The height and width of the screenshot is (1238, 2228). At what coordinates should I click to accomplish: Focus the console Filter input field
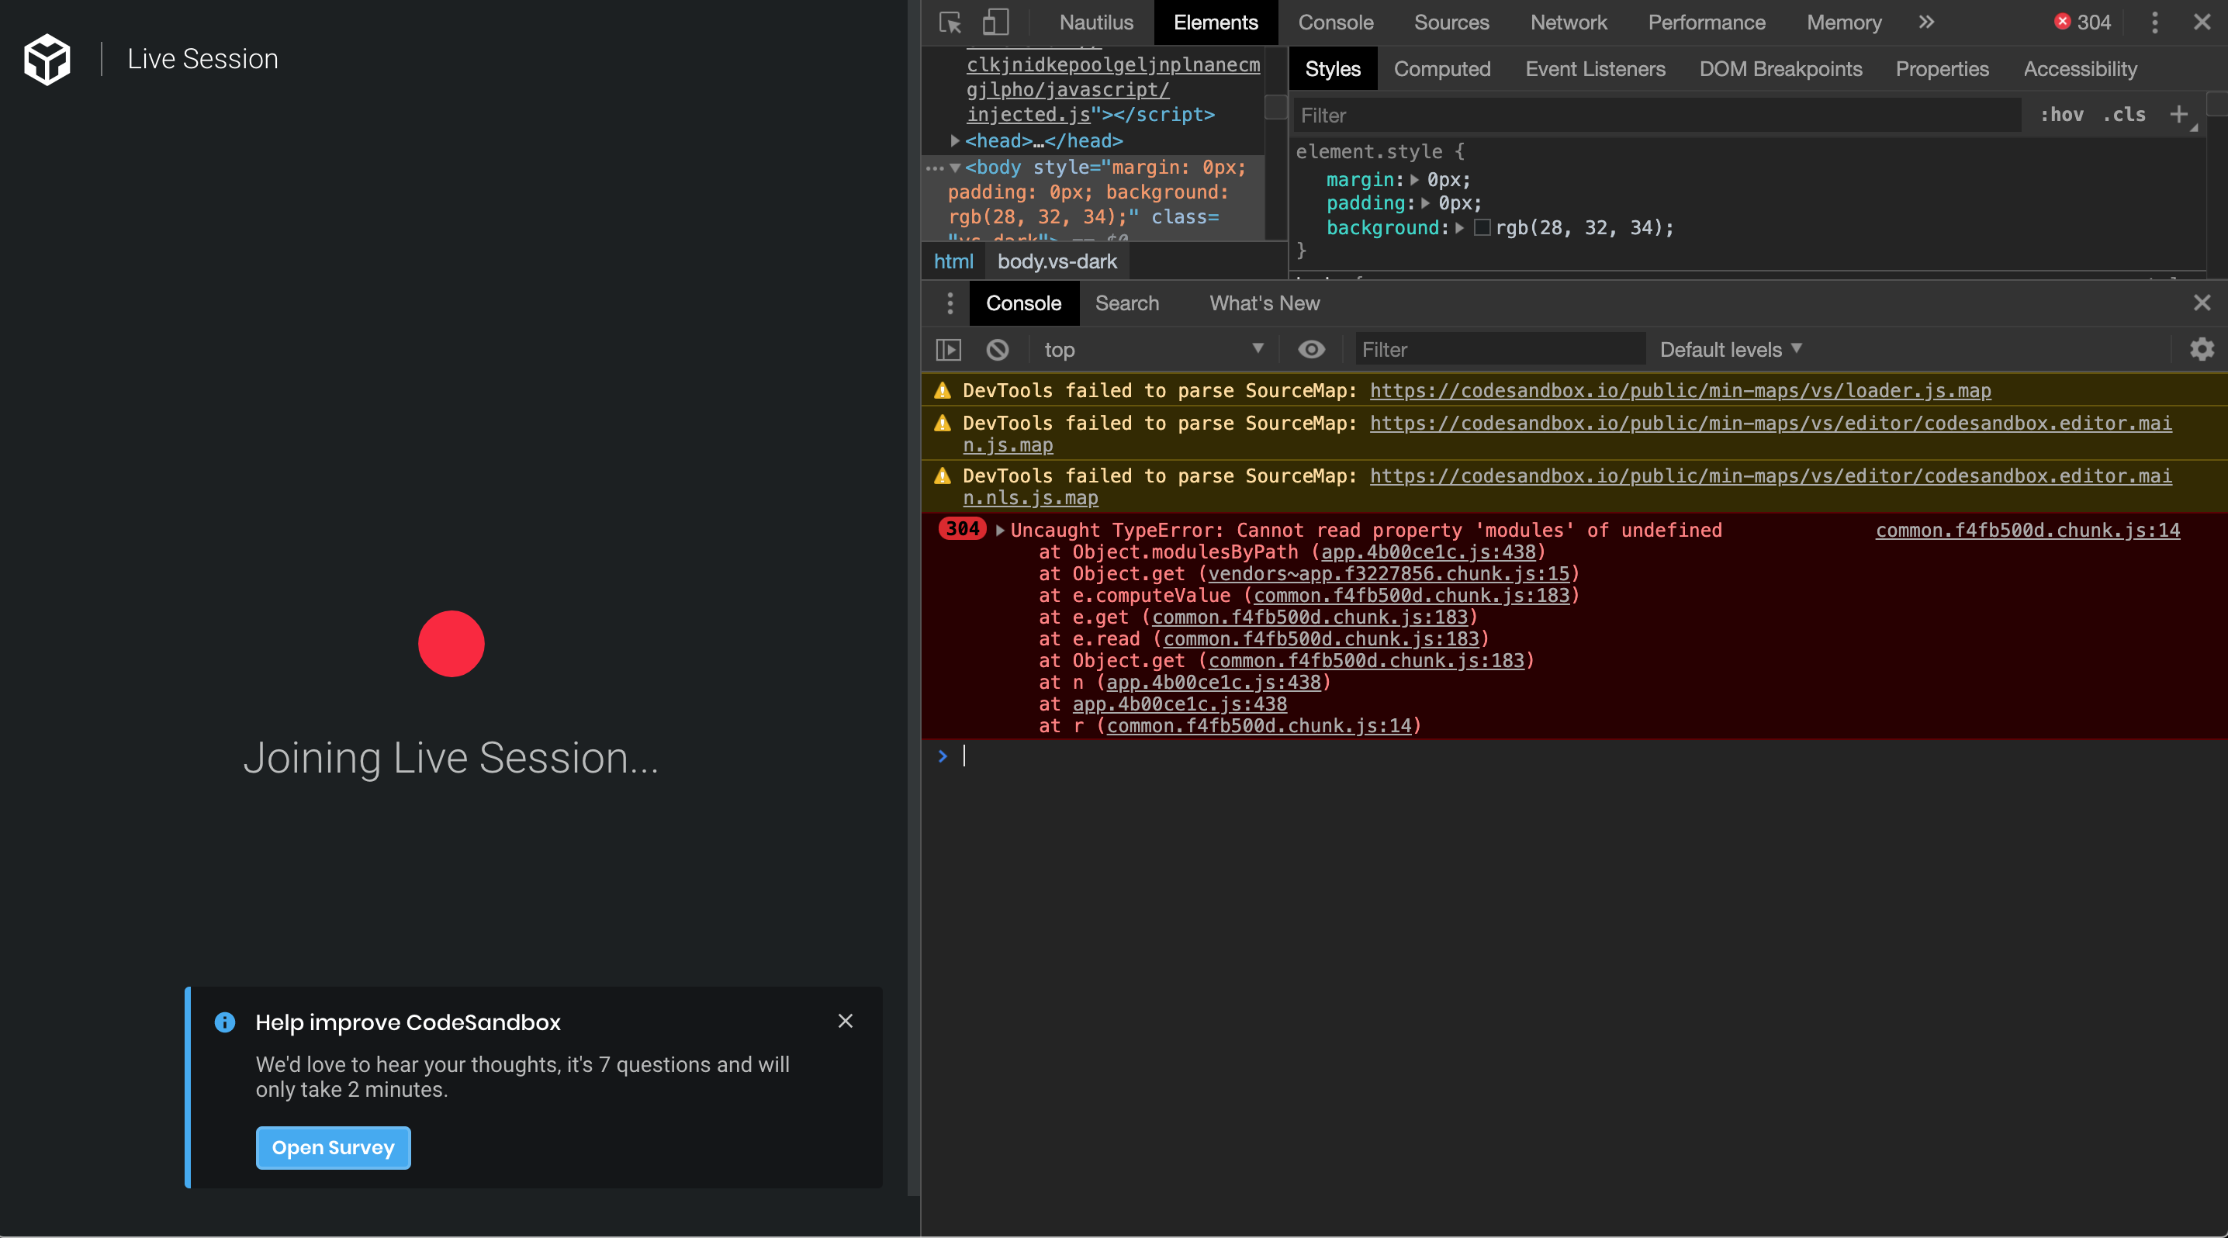(x=1498, y=349)
